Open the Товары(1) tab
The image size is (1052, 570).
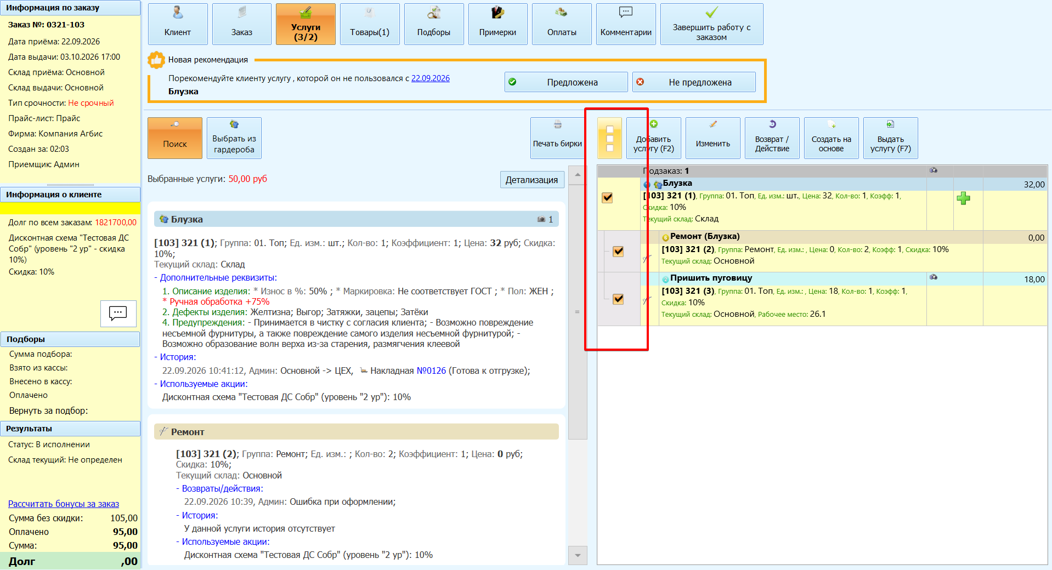(x=370, y=24)
